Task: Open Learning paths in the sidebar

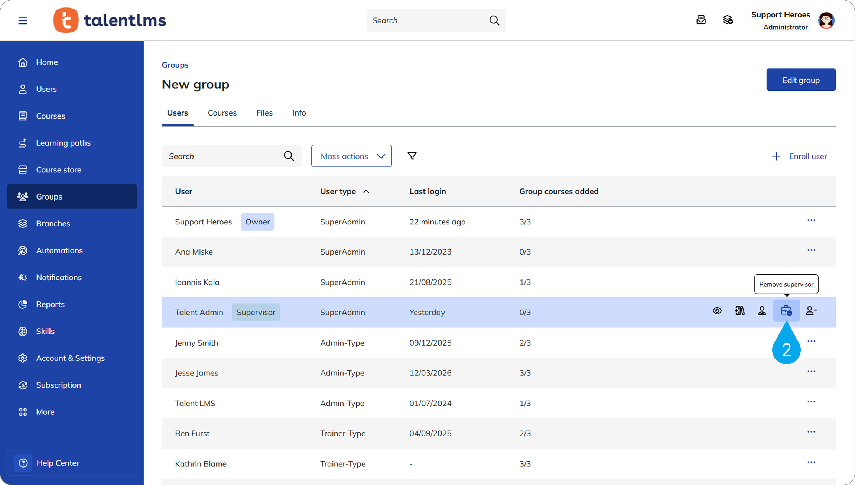Action: 72,143
